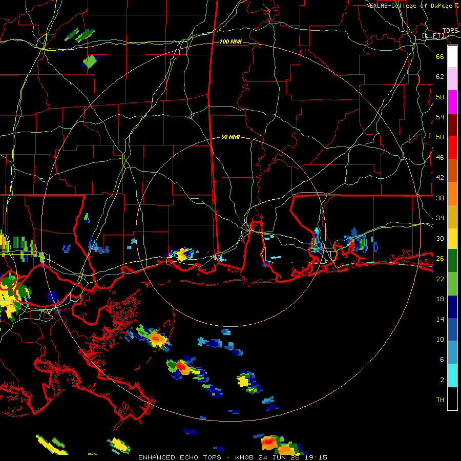
Task: Click the light green legend swatch
Action: point(452,284)
